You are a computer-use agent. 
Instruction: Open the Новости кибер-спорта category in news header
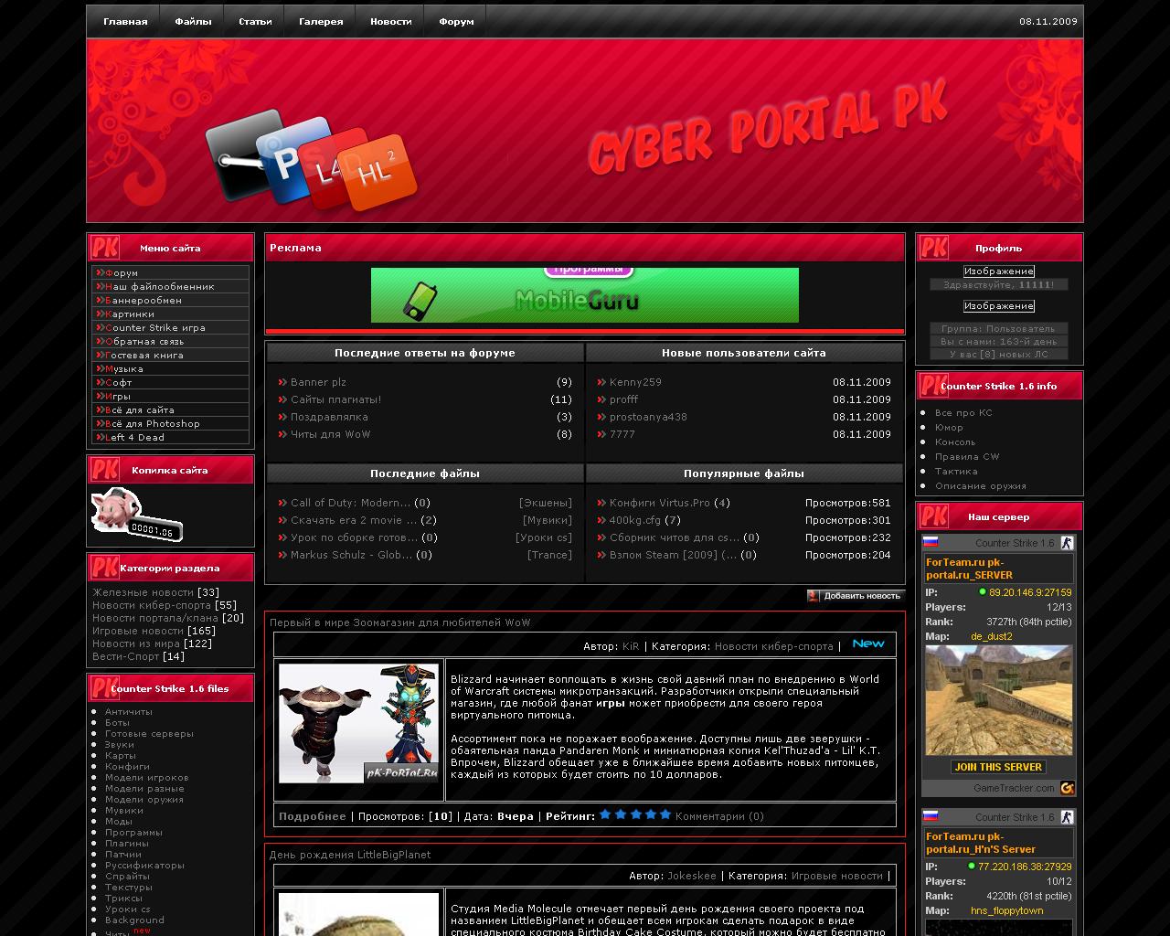pos(774,646)
